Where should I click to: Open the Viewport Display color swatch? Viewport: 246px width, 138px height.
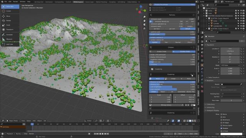click(x=231, y=134)
